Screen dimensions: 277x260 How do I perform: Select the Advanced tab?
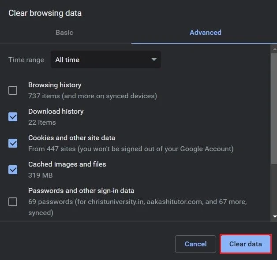click(x=205, y=33)
